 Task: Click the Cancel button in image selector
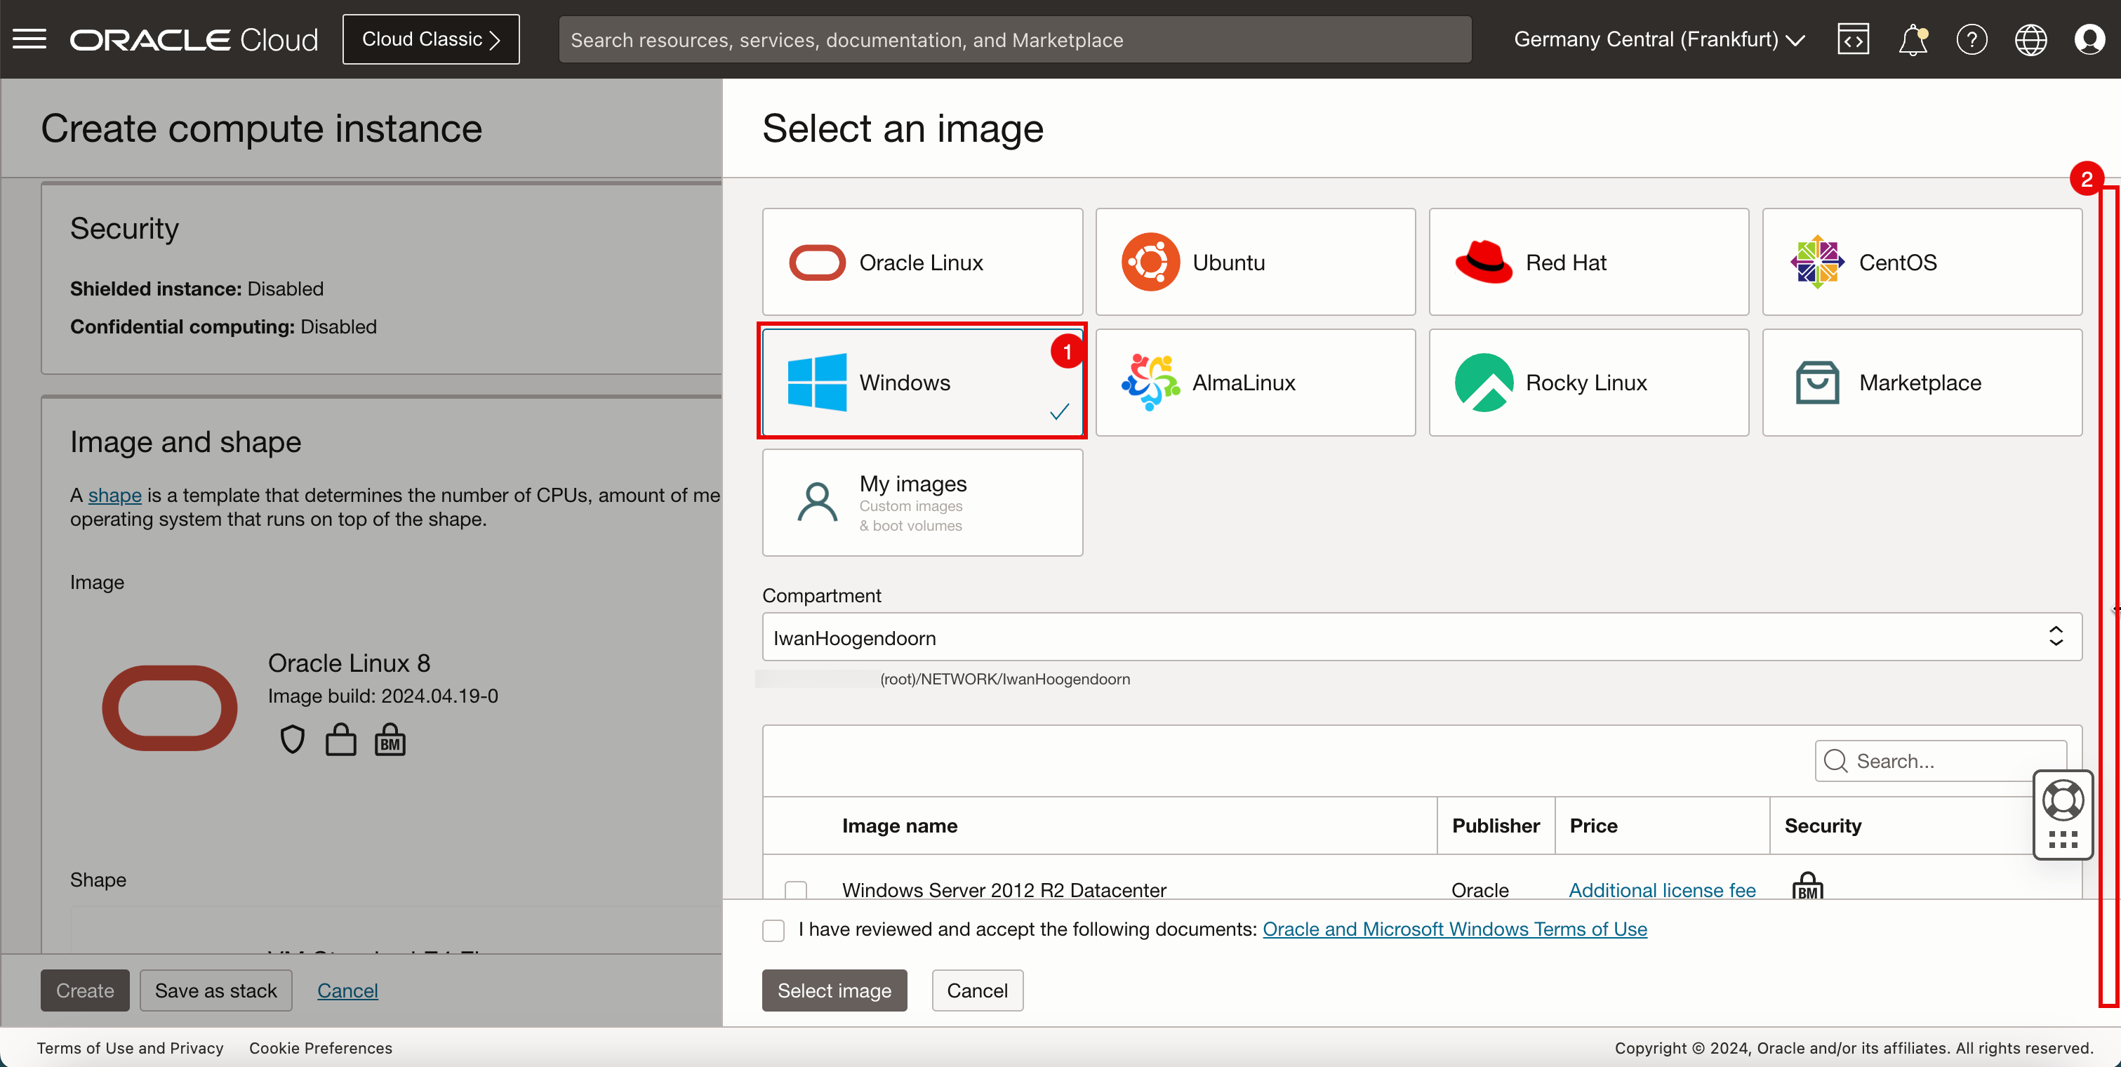coord(977,989)
